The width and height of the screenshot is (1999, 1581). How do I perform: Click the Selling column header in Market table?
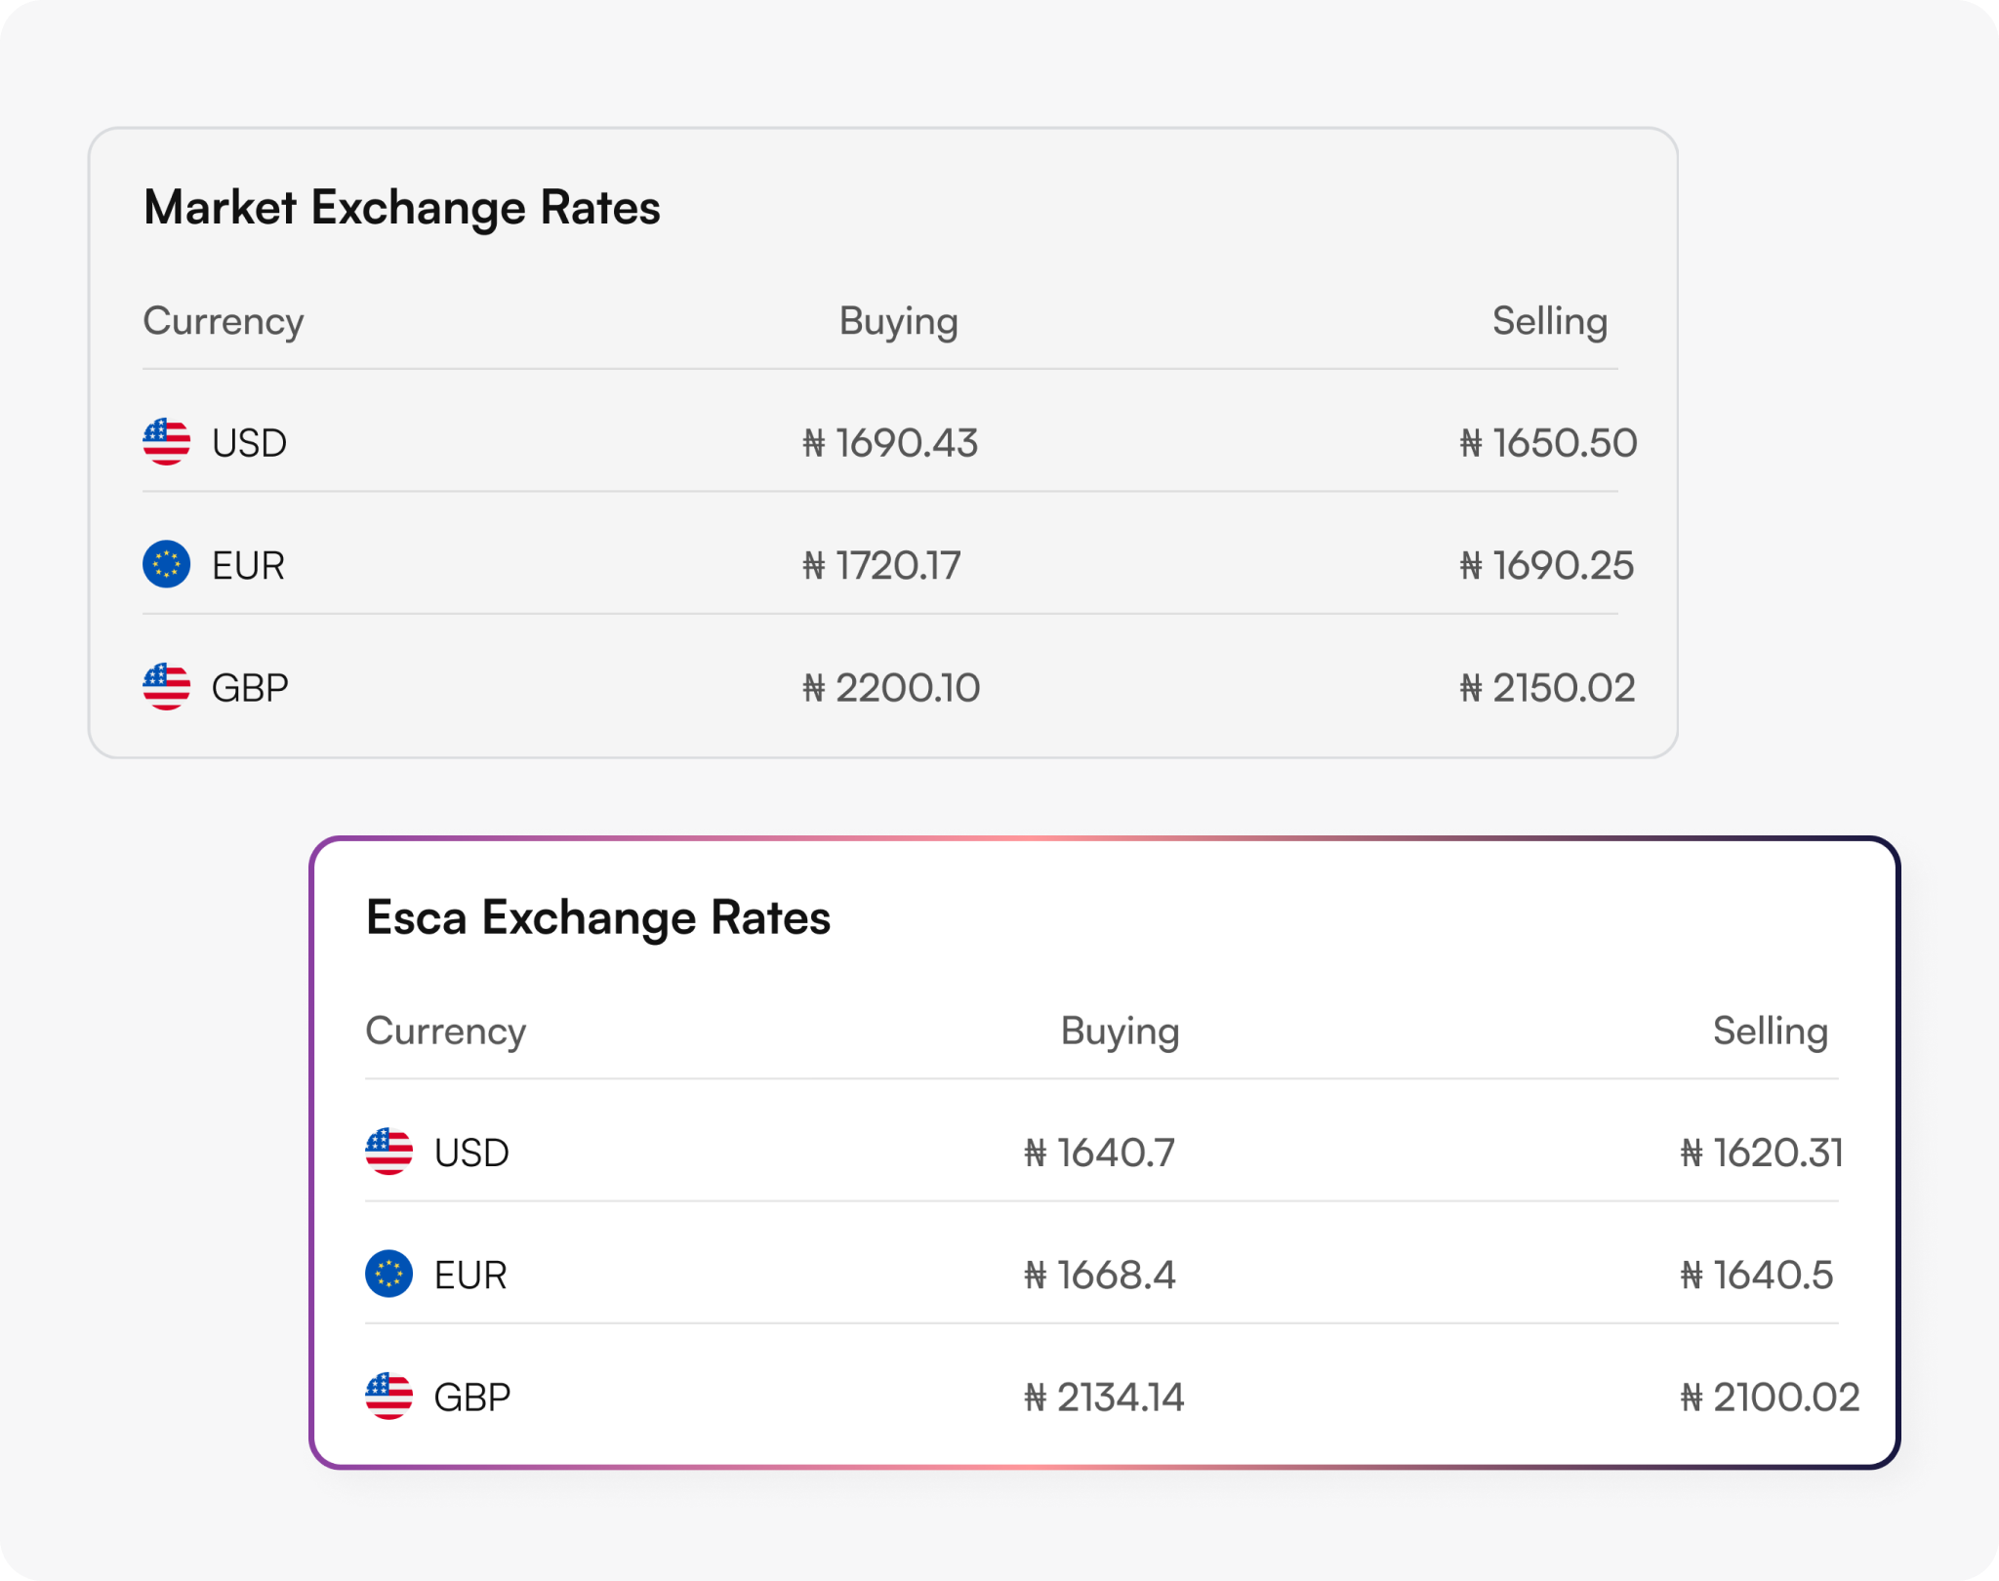pyautogui.click(x=1548, y=321)
